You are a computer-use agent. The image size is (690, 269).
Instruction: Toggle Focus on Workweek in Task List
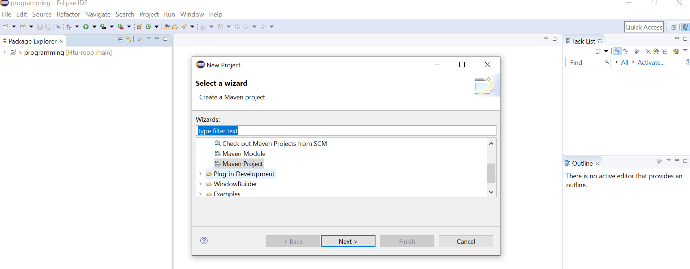637,51
